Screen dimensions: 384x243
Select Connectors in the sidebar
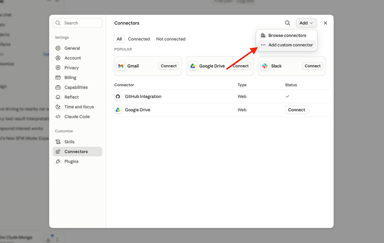tap(77, 152)
